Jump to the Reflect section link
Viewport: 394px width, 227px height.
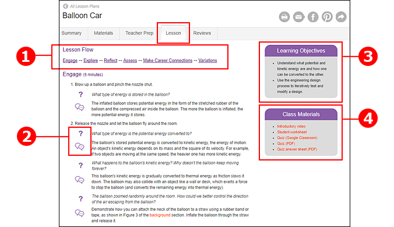(x=111, y=61)
